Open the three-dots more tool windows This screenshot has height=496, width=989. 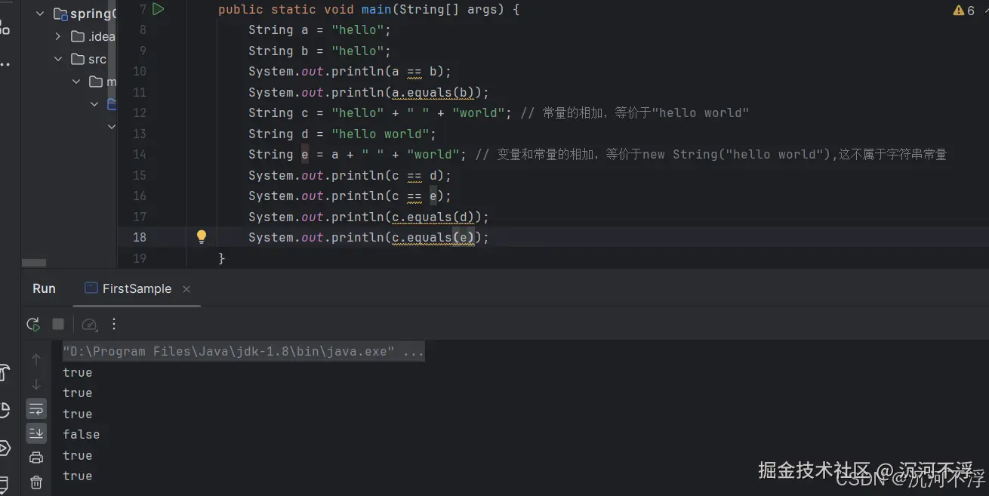5,65
